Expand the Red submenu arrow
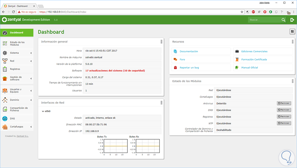Viewport: 297px width, 168px height. (31, 61)
